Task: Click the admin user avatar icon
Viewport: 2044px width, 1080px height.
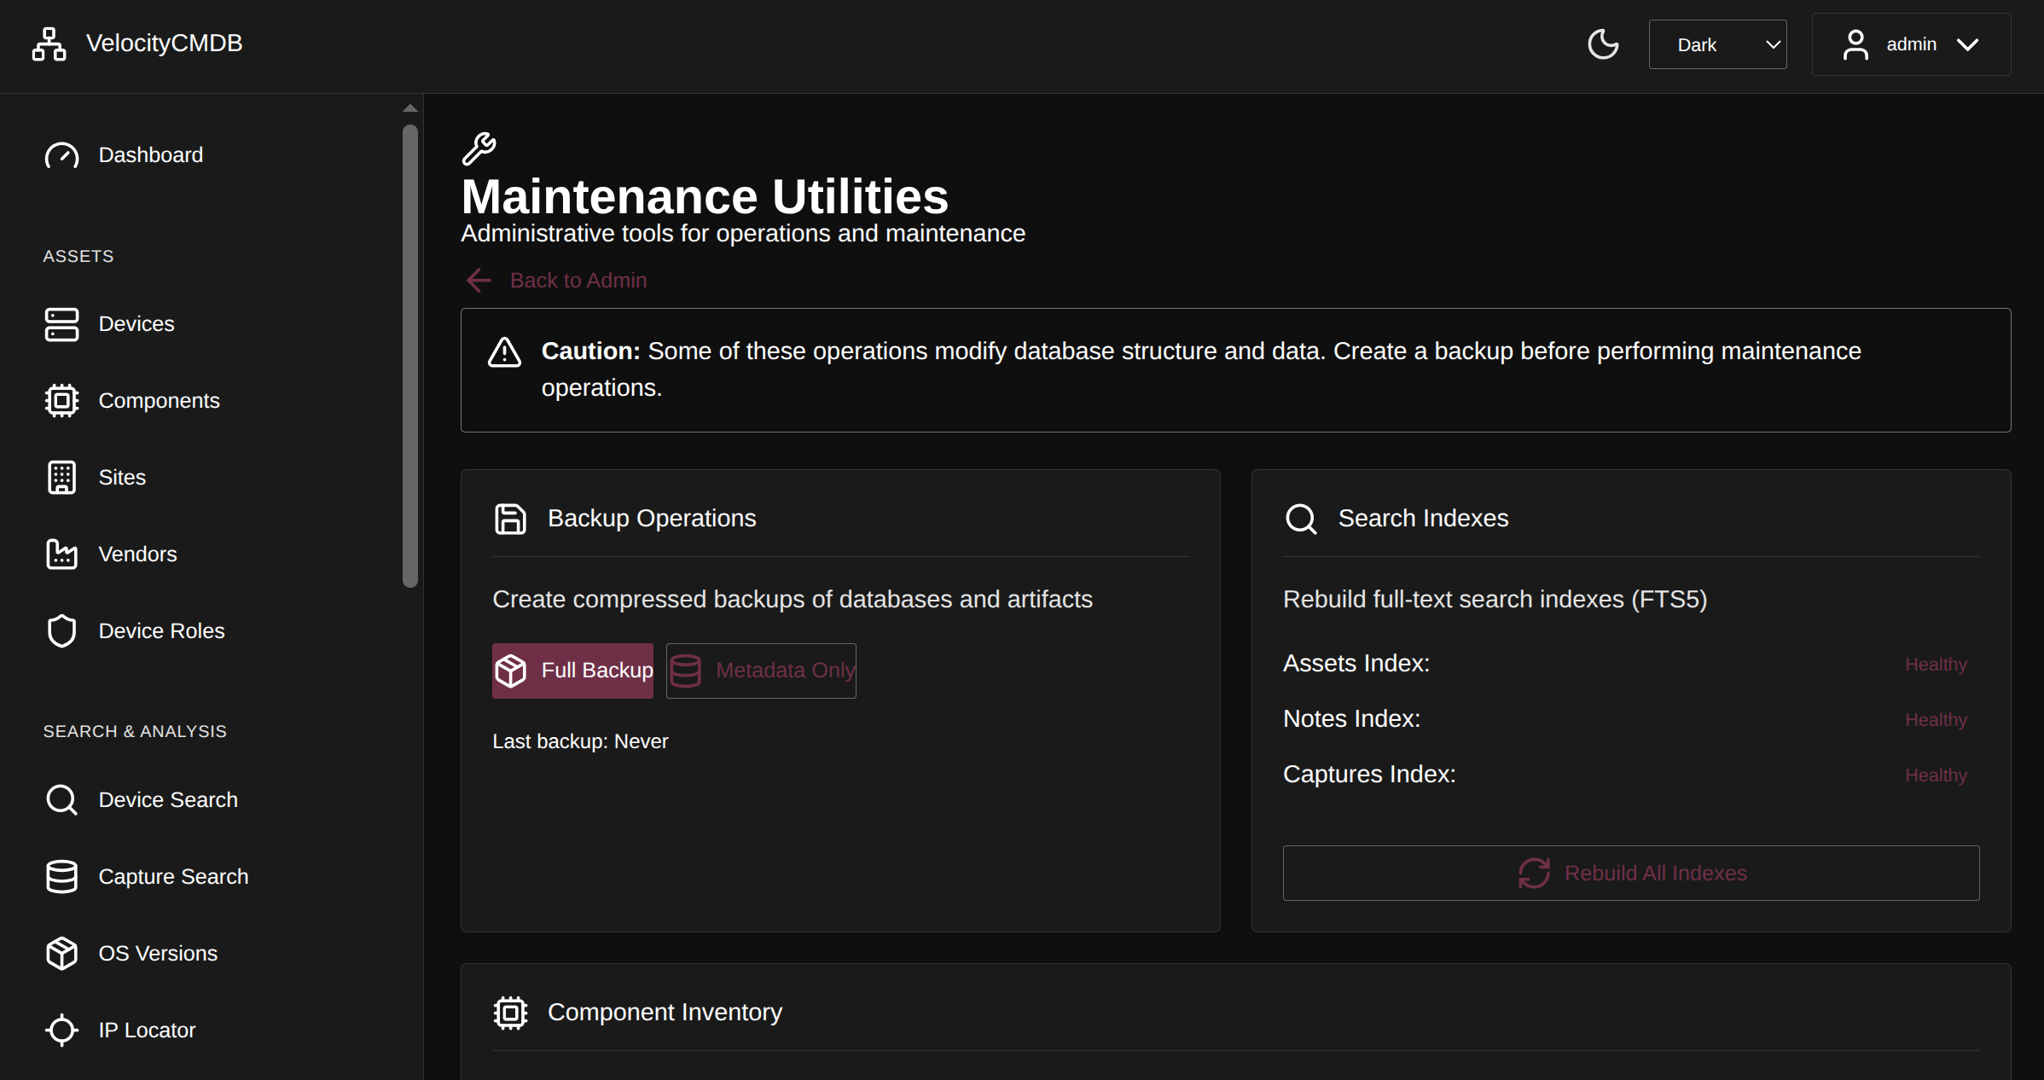Action: [1855, 44]
